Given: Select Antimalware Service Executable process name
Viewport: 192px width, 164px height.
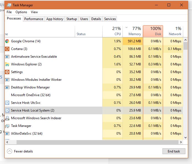Looking at the screenshot, I should 34,57.
